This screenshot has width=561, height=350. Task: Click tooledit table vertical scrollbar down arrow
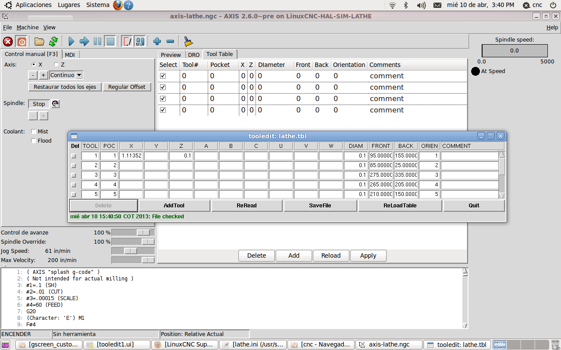pyautogui.click(x=502, y=196)
